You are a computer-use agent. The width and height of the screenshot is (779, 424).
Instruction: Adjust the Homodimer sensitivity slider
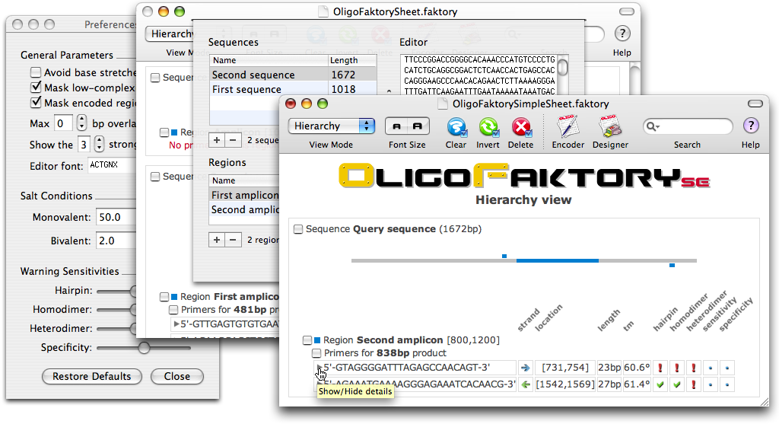pos(133,310)
